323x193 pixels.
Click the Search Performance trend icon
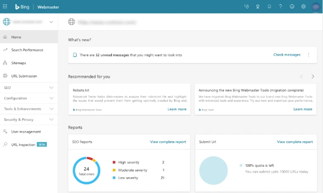coord(5,50)
